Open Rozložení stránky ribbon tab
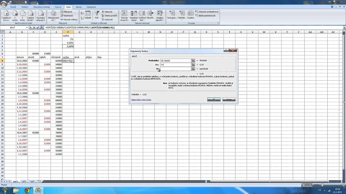The width and height of the screenshot is (346, 194). pos(42,7)
